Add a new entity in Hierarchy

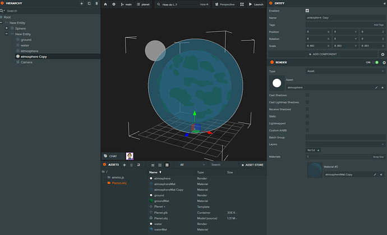click(81, 3)
